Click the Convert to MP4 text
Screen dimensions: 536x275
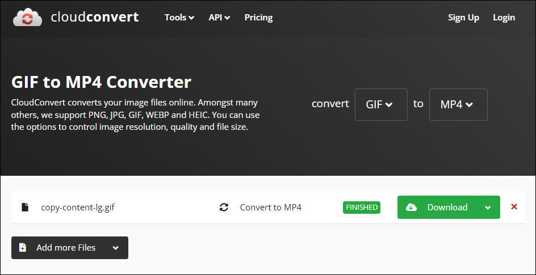point(271,207)
